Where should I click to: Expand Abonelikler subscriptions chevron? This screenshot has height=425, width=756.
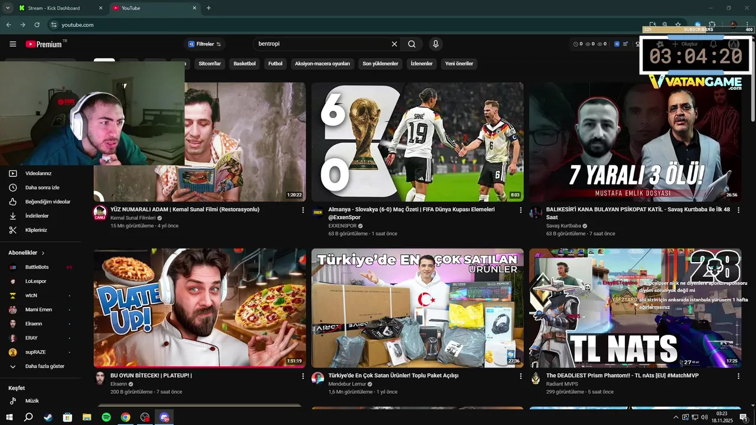point(43,253)
